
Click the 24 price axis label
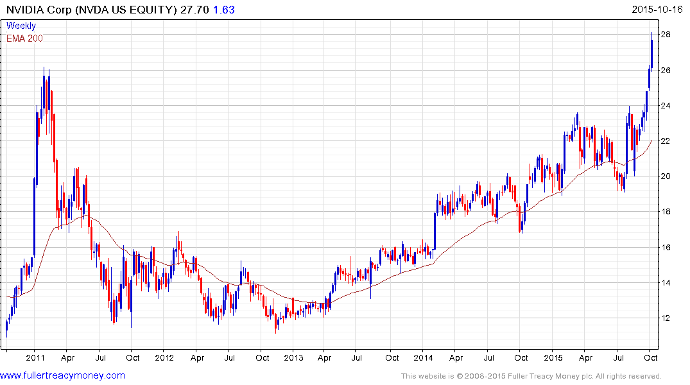[x=666, y=105]
